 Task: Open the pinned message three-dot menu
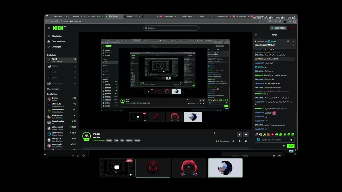click(x=293, y=42)
